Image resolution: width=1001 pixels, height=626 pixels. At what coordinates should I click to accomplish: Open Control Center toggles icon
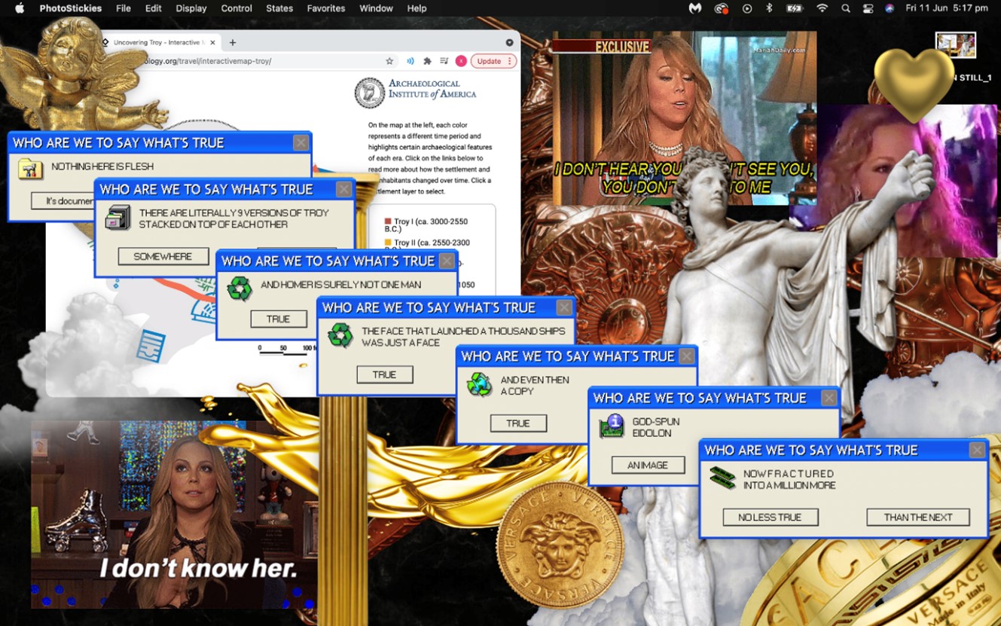[x=868, y=8]
